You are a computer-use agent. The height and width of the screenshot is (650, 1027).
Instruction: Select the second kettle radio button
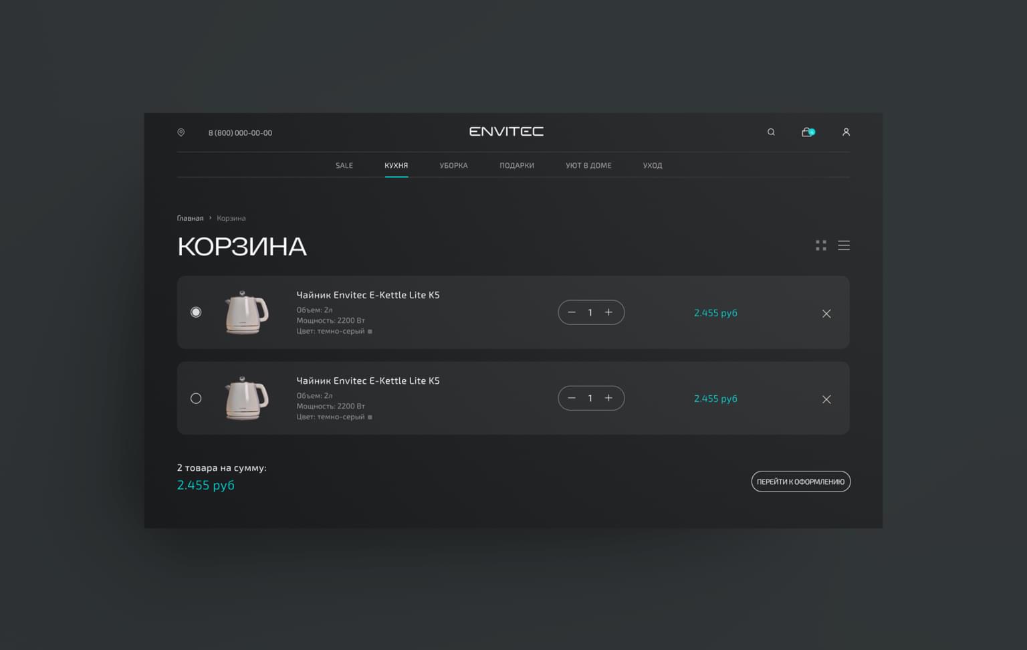(x=196, y=399)
